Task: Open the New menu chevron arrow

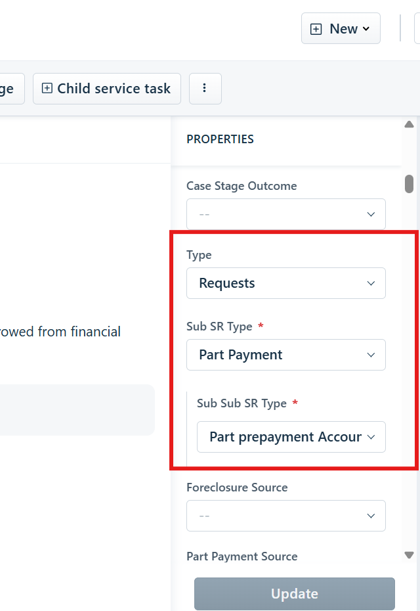Action: pos(366,29)
